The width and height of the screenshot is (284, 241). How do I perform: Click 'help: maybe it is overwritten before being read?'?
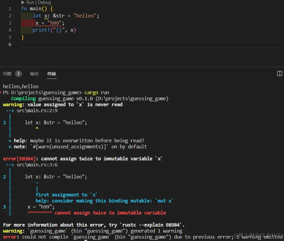[x=76, y=141]
